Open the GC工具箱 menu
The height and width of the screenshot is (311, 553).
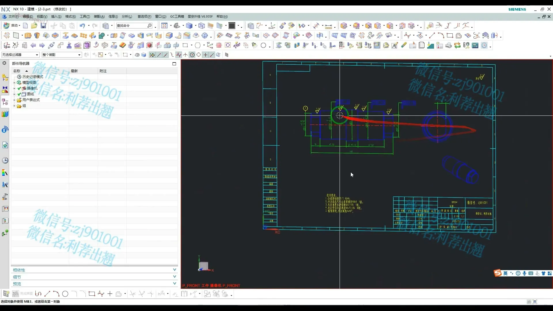[177, 16]
